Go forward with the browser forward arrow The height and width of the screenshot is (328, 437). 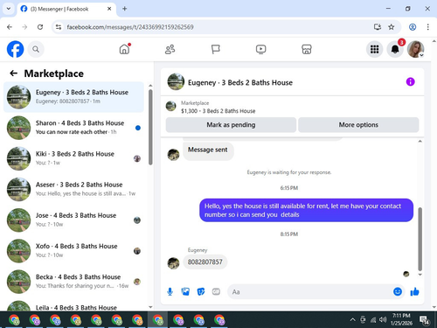pos(24,27)
